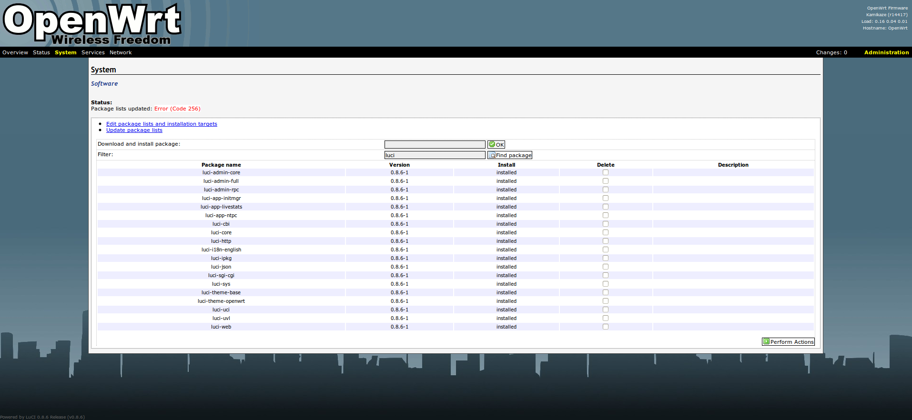Open the Services menu
Screen dimensions: 912x420
coord(93,52)
